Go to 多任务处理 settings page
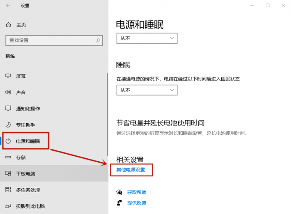The image size is (291, 214). click(x=54, y=190)
